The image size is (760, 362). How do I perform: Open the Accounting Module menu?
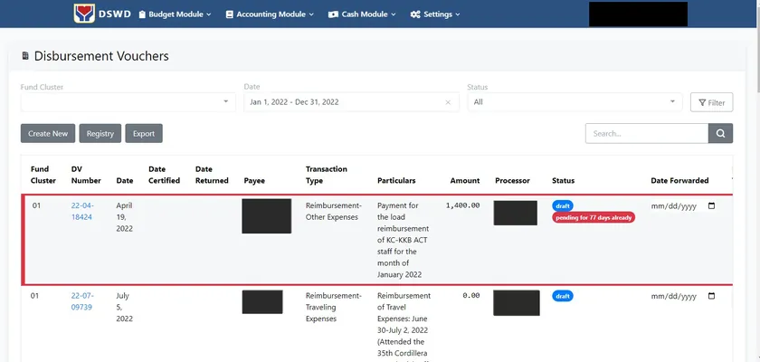pos(270,14)
